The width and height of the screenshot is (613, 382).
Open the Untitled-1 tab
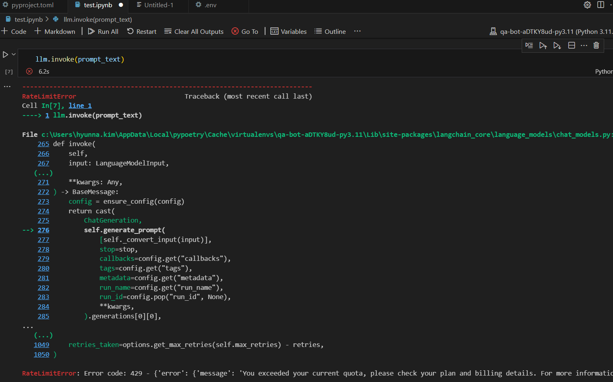click(158, 5)
